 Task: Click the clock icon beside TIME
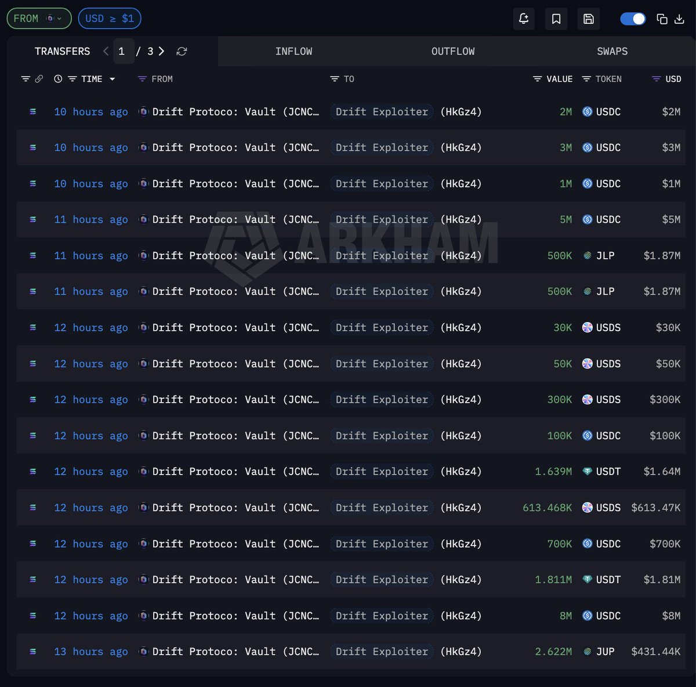coord(58,79)
